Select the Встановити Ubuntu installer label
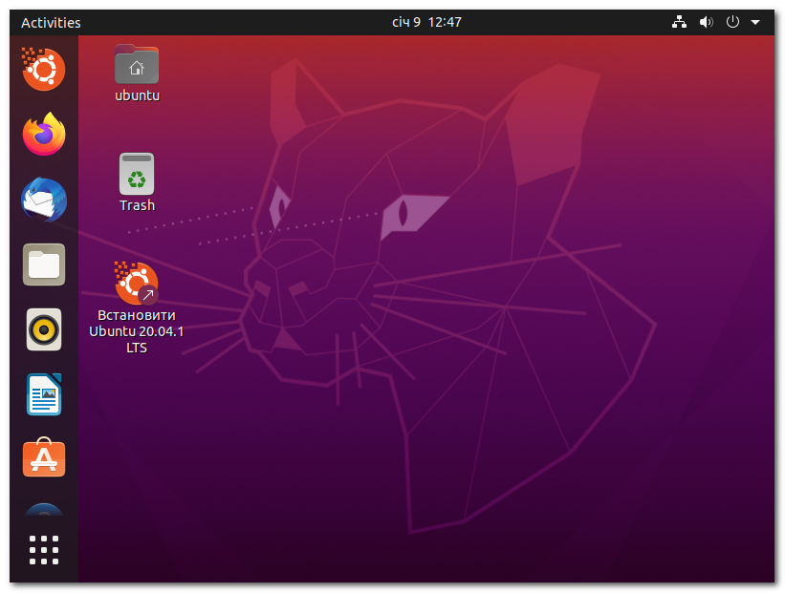785x593 pixels. coord(137,331)
